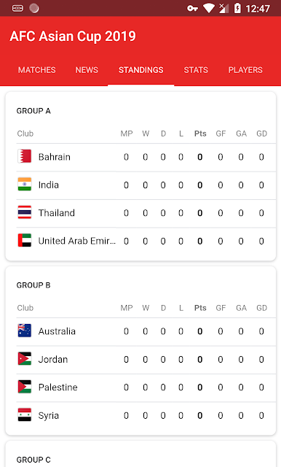Open the India team row
The image size is (281, 467).
point(146,185)
